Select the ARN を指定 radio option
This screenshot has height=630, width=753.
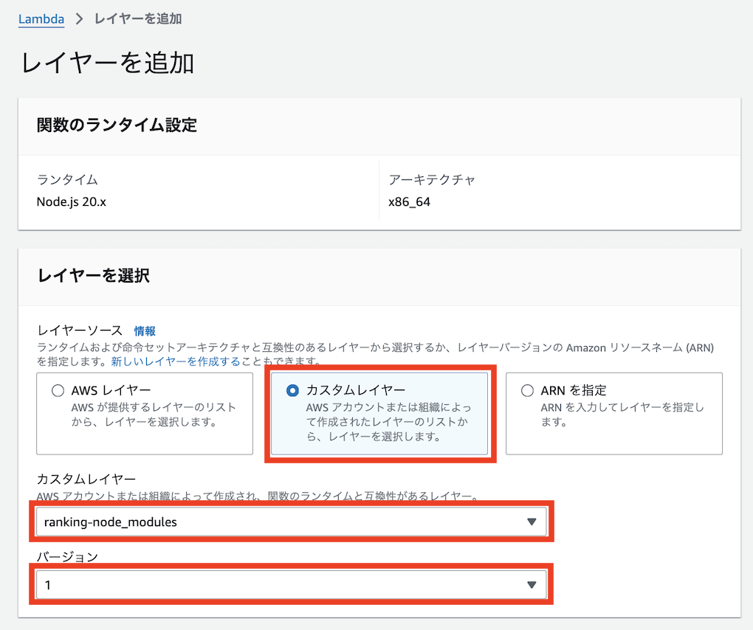click(x=527, y=391)
